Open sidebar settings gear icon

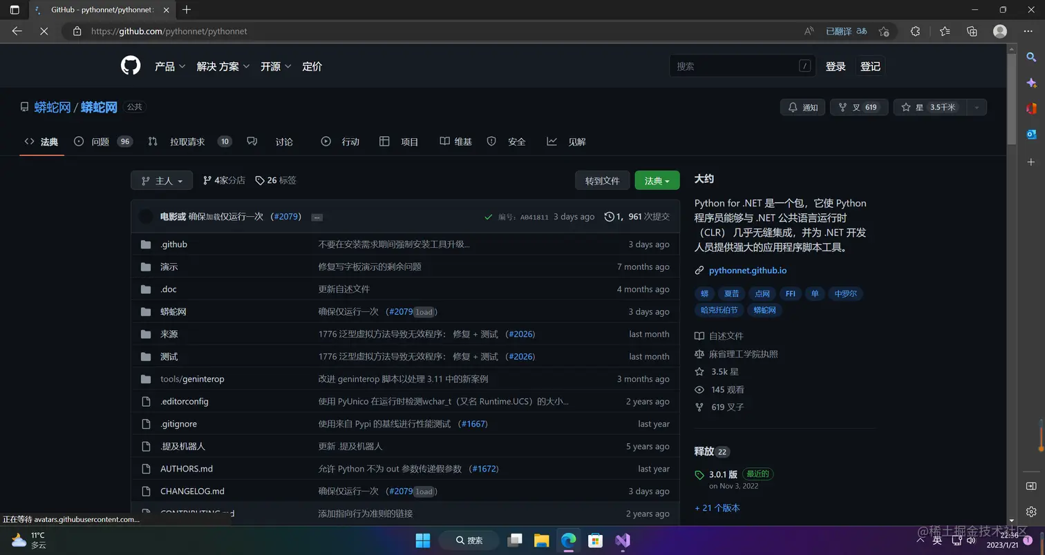pos(1031,512)
